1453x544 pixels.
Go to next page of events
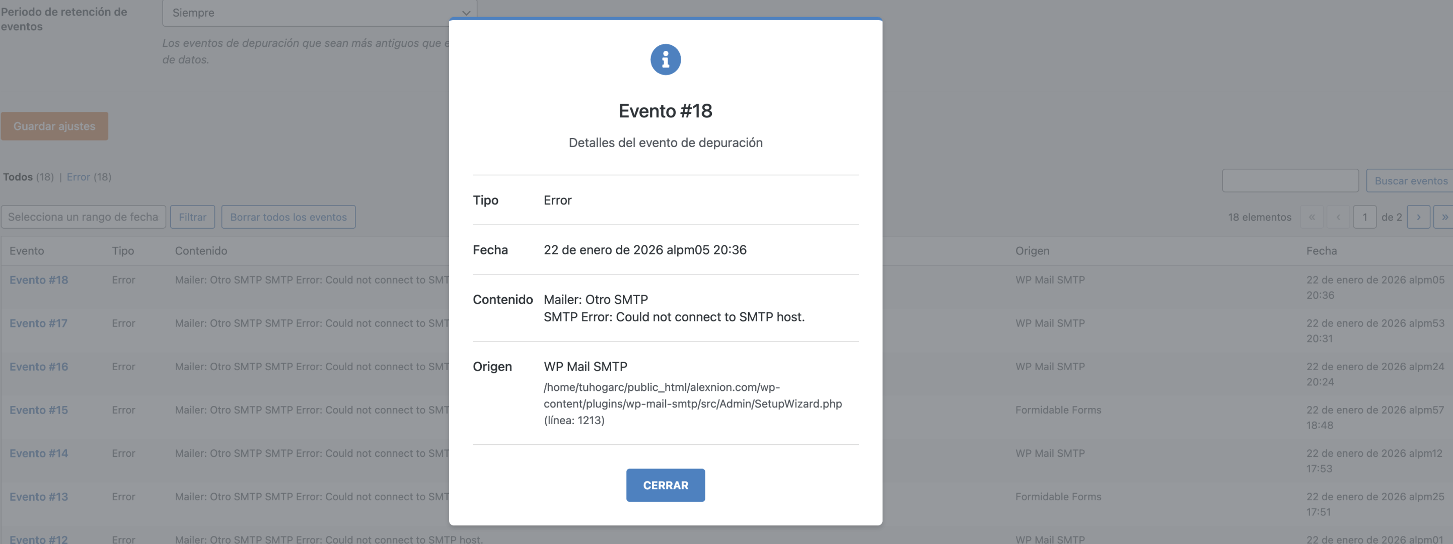pyautogui.click(x=1418, y=217)
